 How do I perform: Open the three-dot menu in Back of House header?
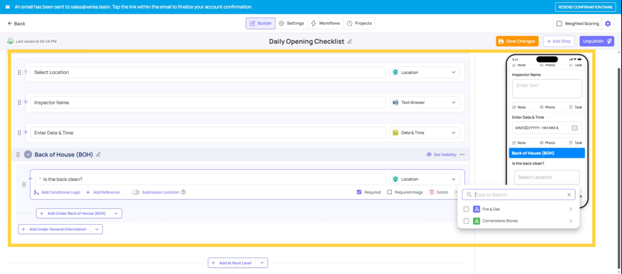(x=462, y=154)
